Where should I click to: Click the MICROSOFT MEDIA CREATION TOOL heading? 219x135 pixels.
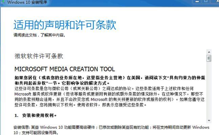(65, 69)
